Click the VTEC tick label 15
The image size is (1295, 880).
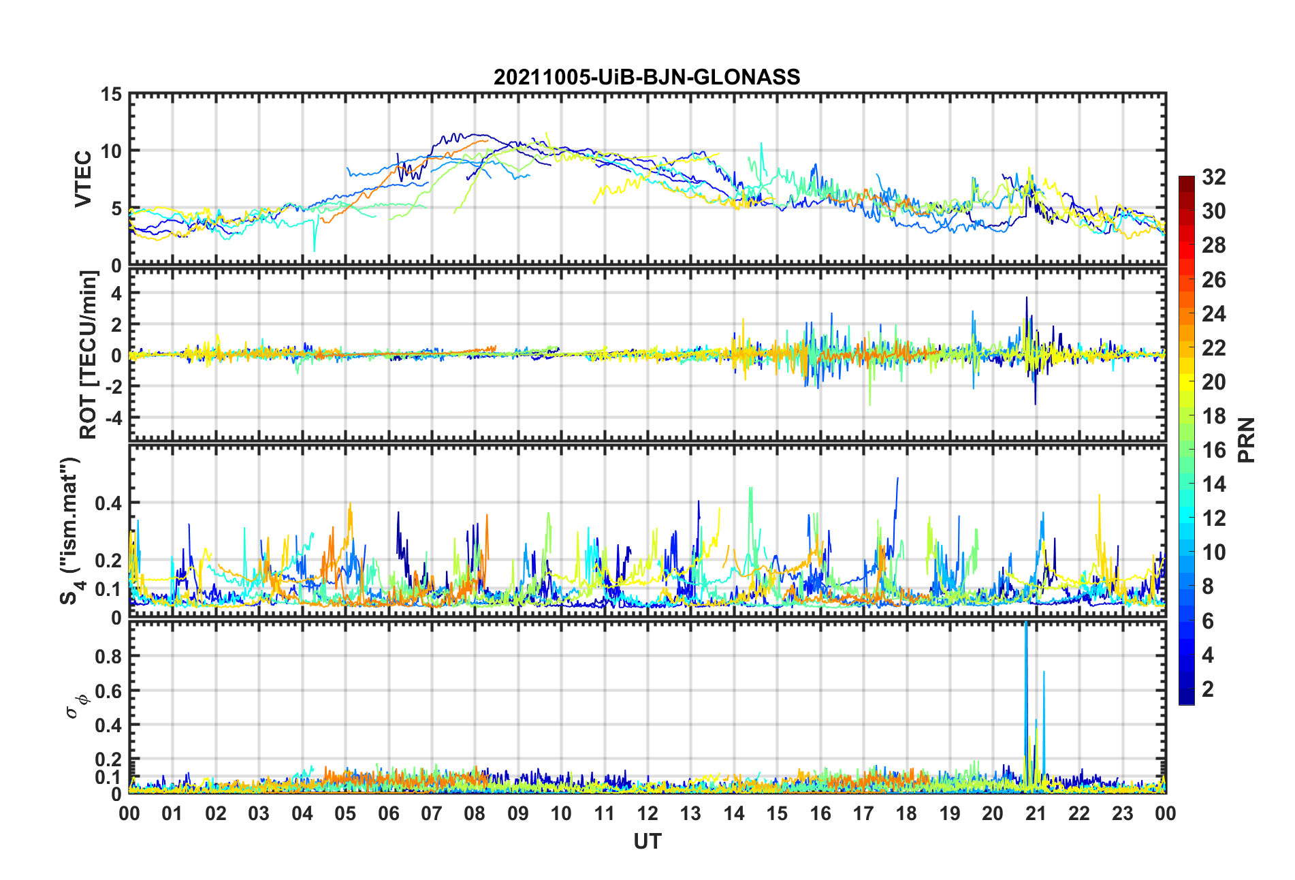click(111, 95)
